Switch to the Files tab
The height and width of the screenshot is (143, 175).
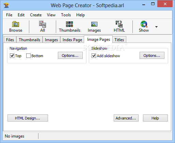coord(10,40)
